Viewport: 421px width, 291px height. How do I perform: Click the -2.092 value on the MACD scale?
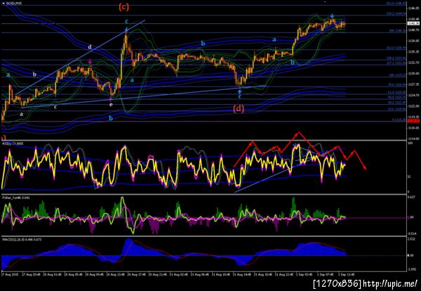tap(412, 269)
